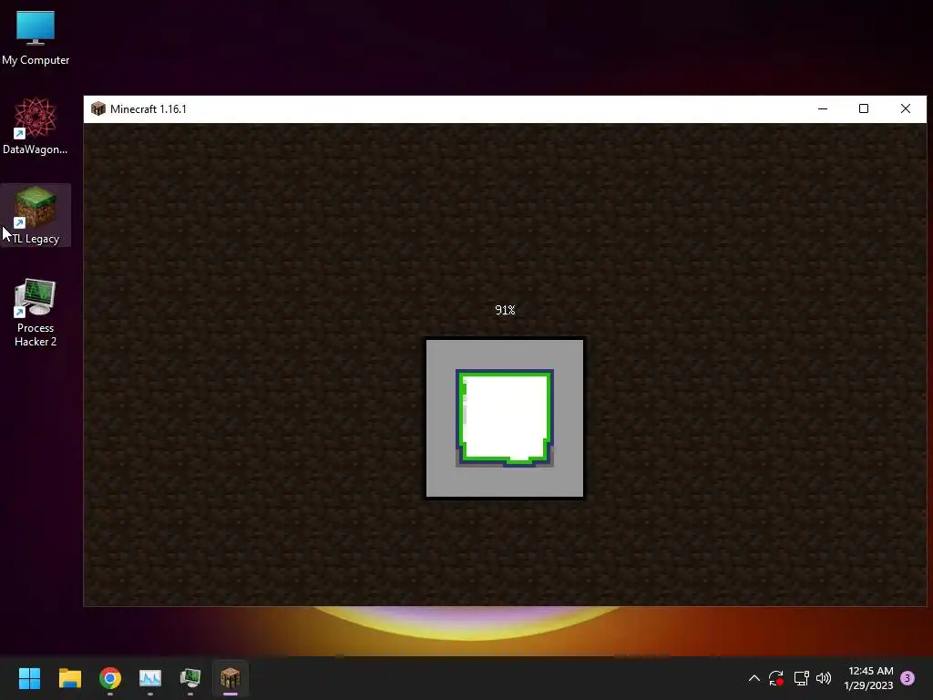
Task: Open the clock showing 12:45 AM
Action: tap(868, 678)
